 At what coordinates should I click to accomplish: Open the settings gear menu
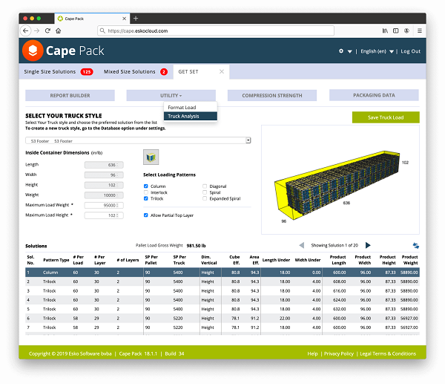tap(341, 51)
